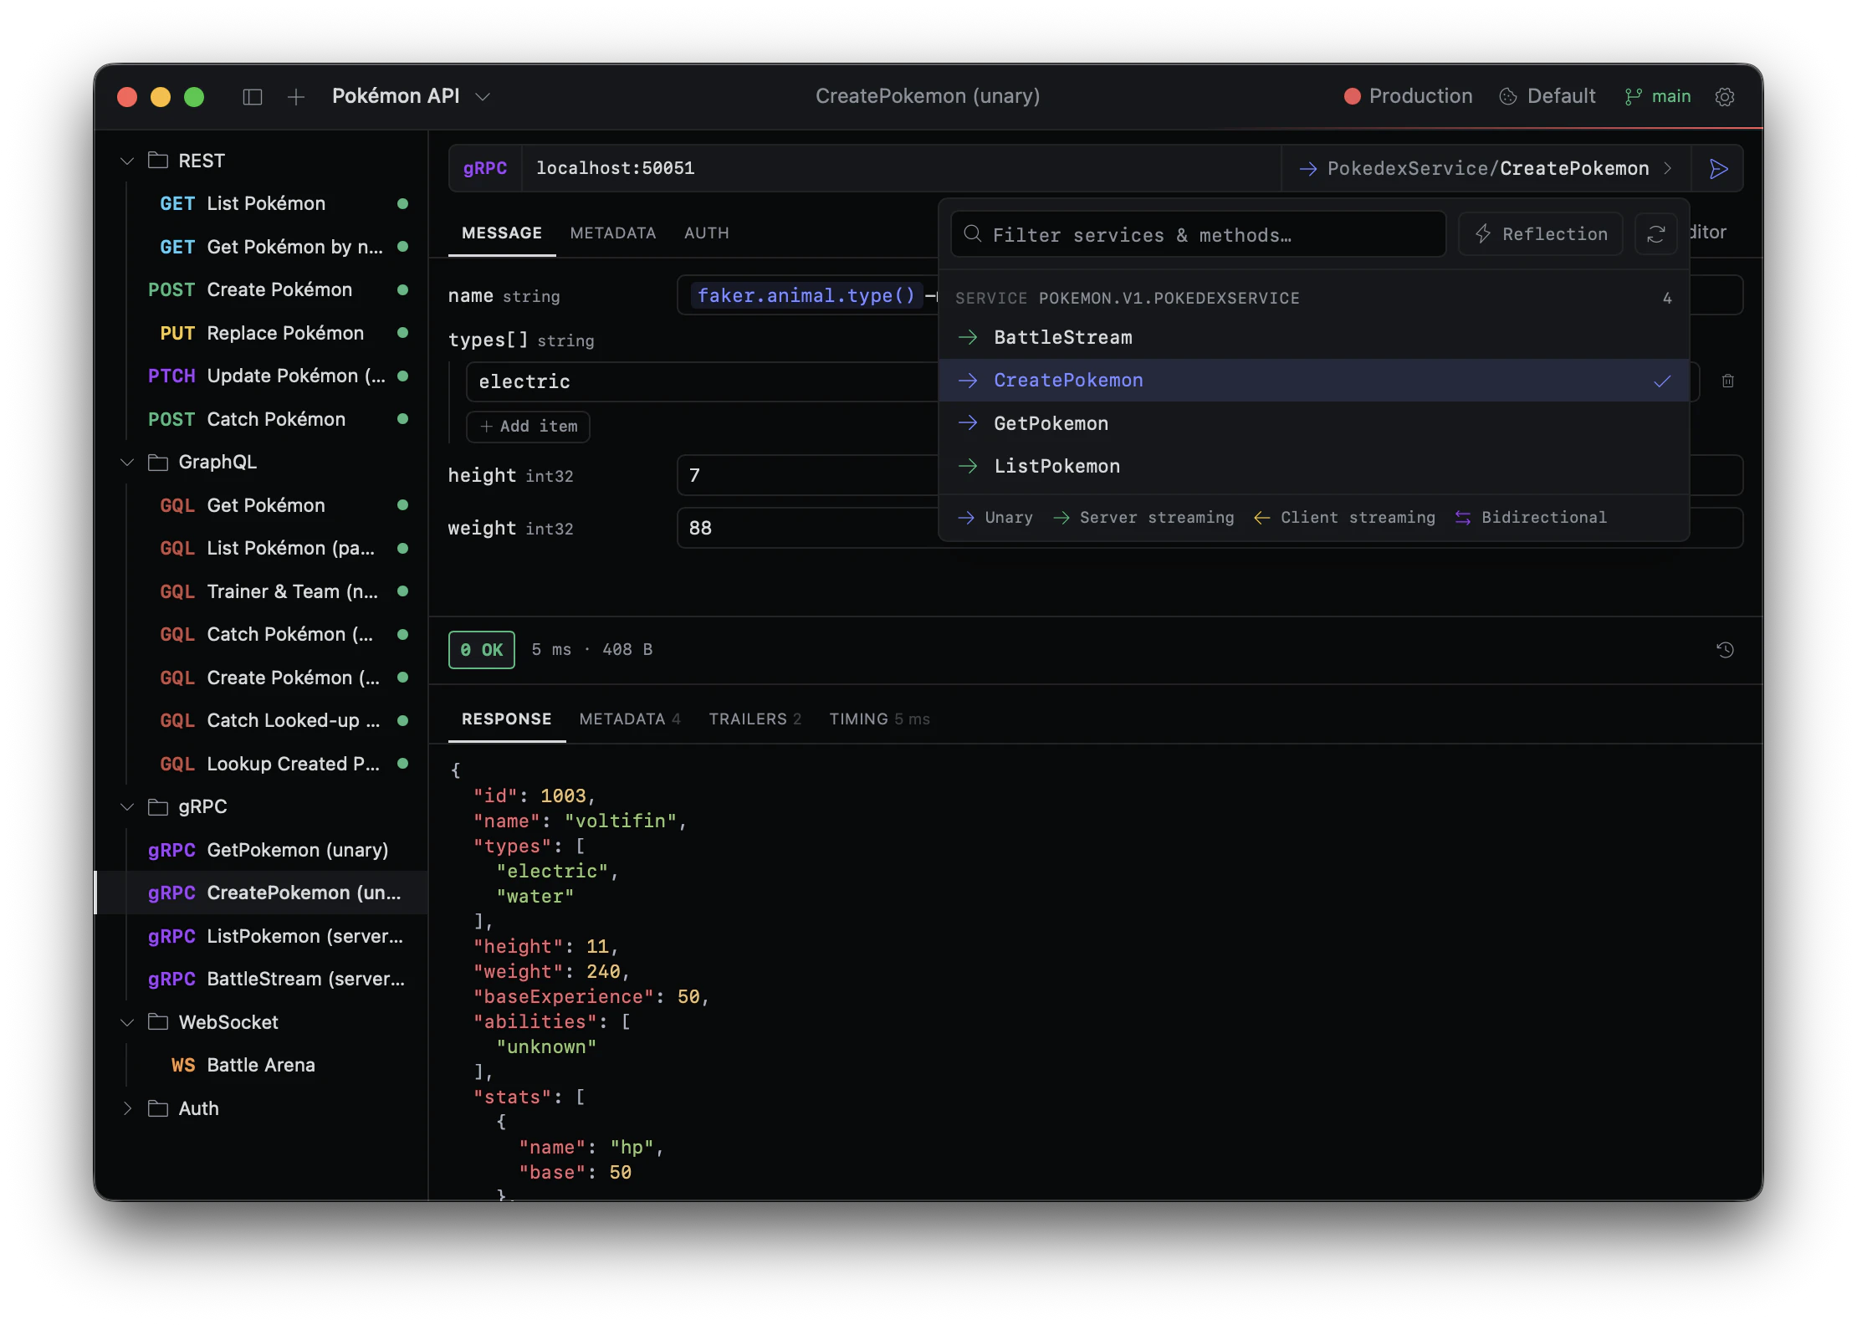Open the TIMING tab
The width and height of the screenshot is (1857, 1325).
880,719
